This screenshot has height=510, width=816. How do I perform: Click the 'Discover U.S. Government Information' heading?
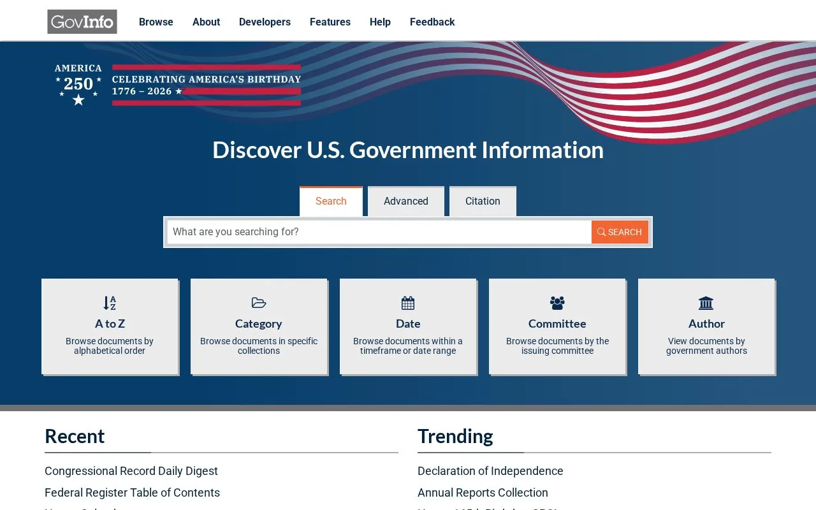coord(408,150)
